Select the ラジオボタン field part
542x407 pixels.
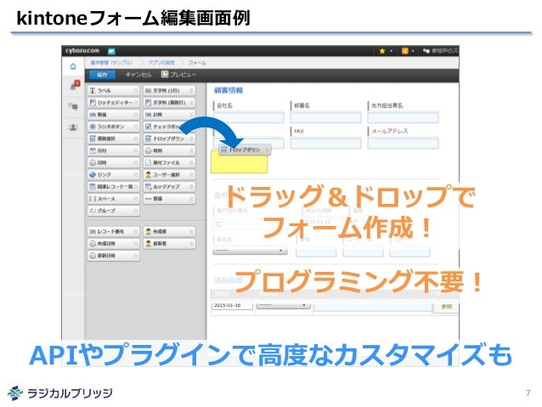[x=113, y=127]
